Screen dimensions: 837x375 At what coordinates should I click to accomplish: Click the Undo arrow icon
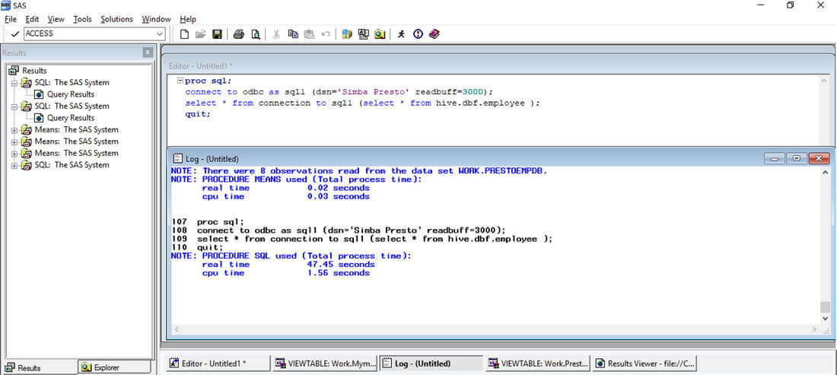click(325, 34)
